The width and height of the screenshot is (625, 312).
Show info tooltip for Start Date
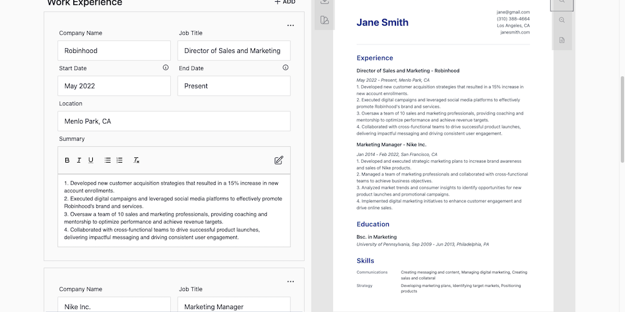point(165,68)
